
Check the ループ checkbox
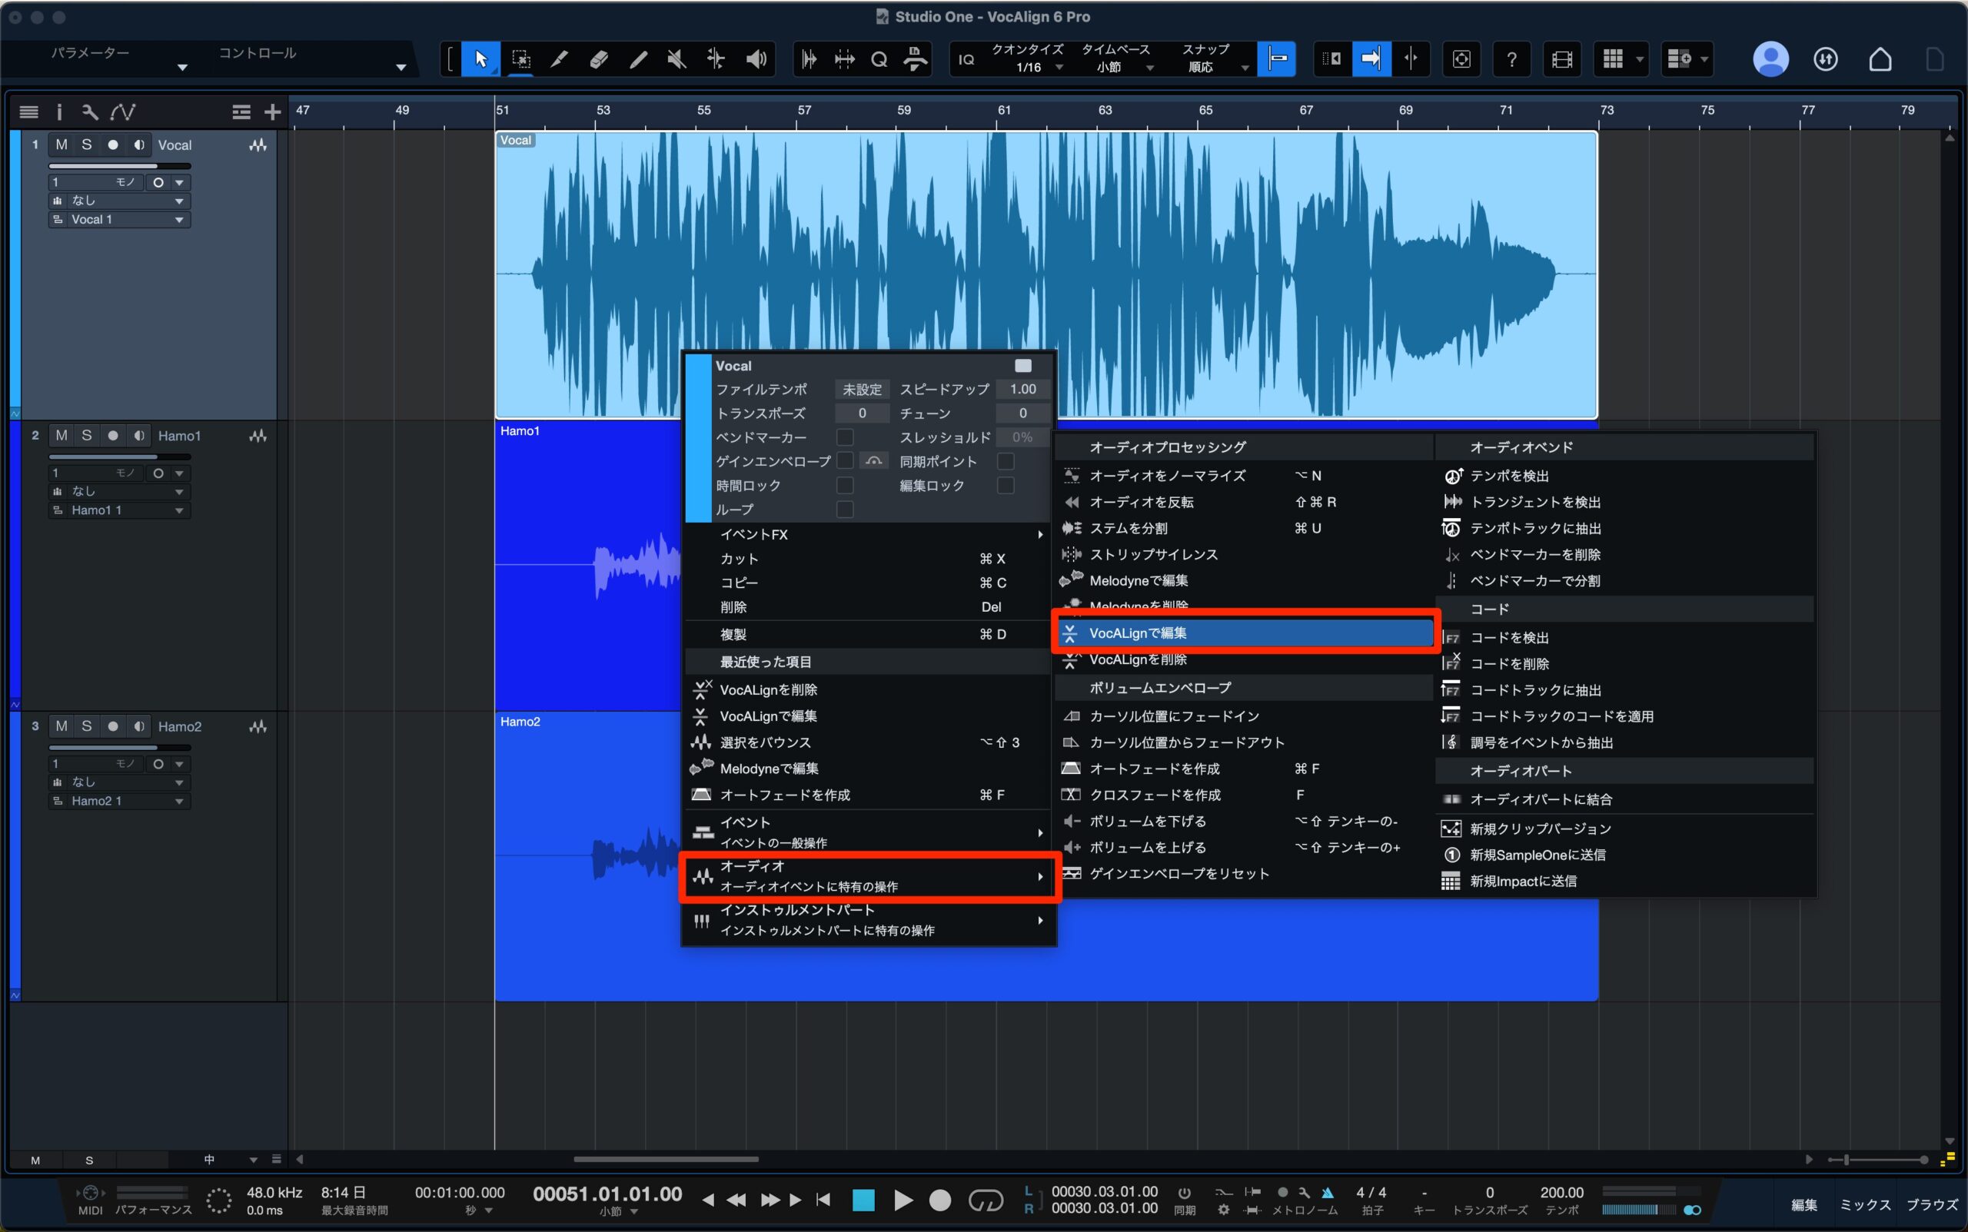[845, 510]
